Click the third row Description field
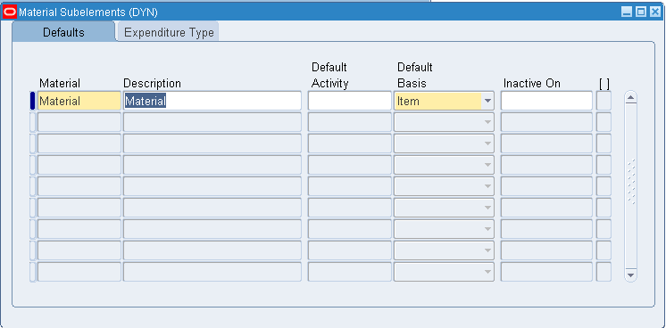Screen dimensions: 666x328 tap(212, 143)
